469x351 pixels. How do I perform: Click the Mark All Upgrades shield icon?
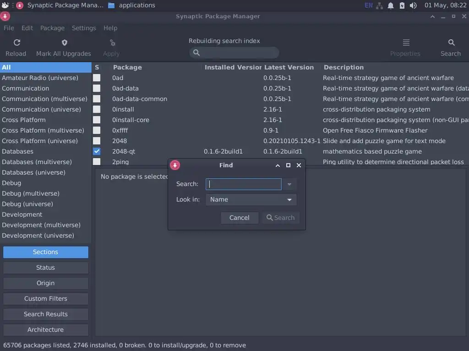[x=64, y=43]
